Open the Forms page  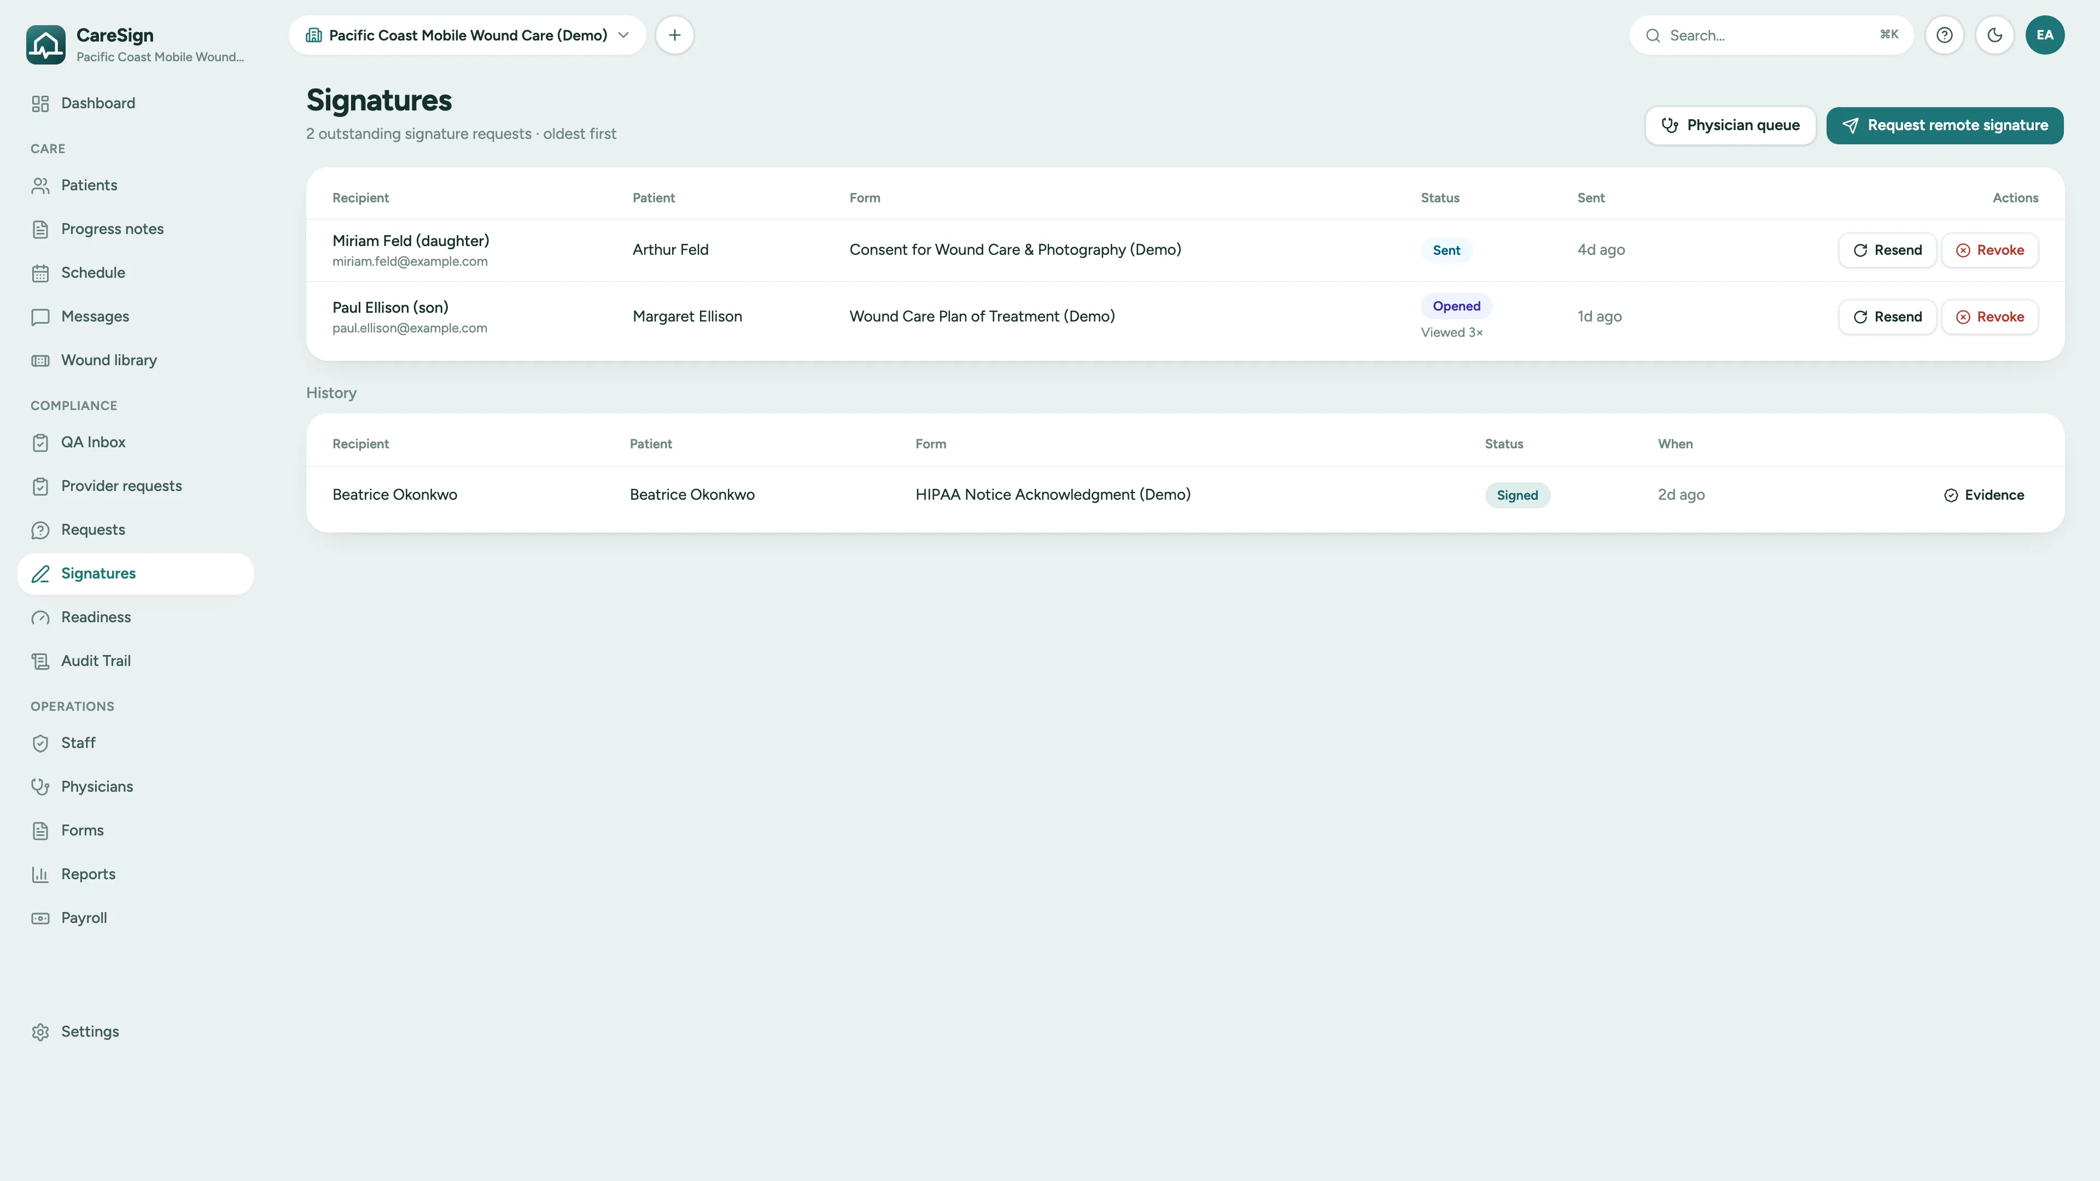[x=135, y=831]
